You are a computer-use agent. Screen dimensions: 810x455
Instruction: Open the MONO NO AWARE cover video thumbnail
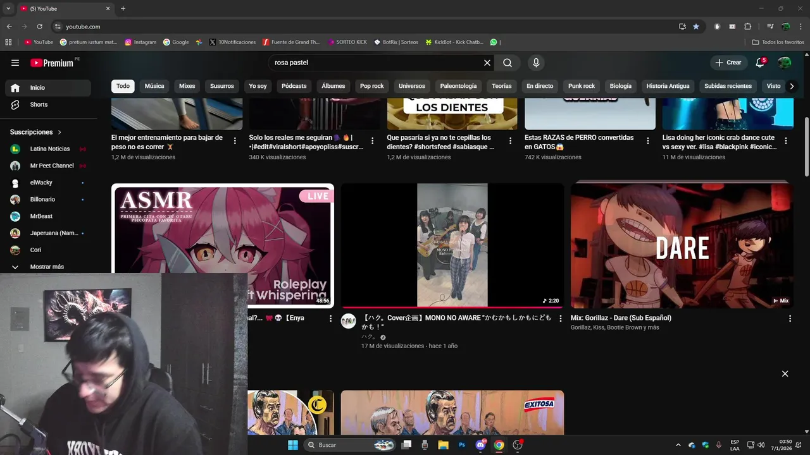452,245
